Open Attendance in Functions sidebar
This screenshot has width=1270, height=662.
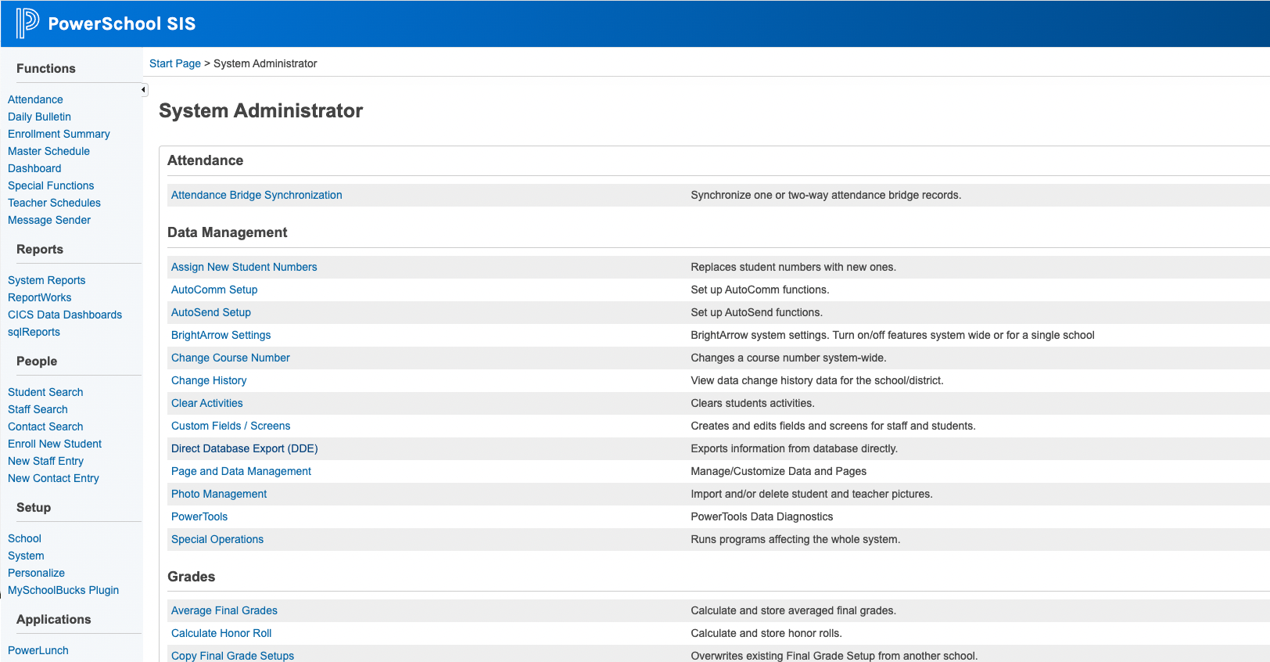[35, 99]
